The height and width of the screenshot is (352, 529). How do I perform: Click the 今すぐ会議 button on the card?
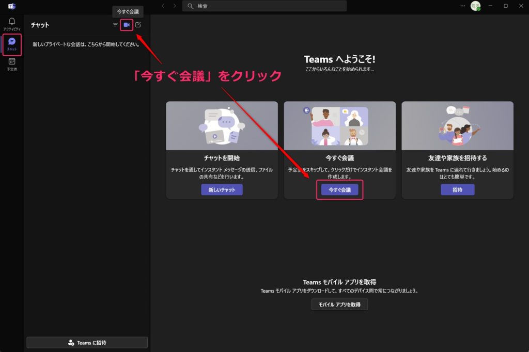point(339,190)
